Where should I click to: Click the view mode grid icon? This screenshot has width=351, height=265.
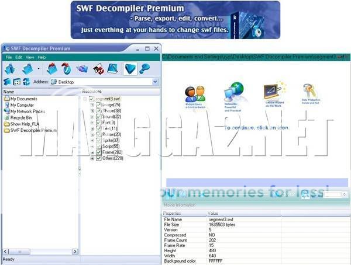[x=17, y=82]
